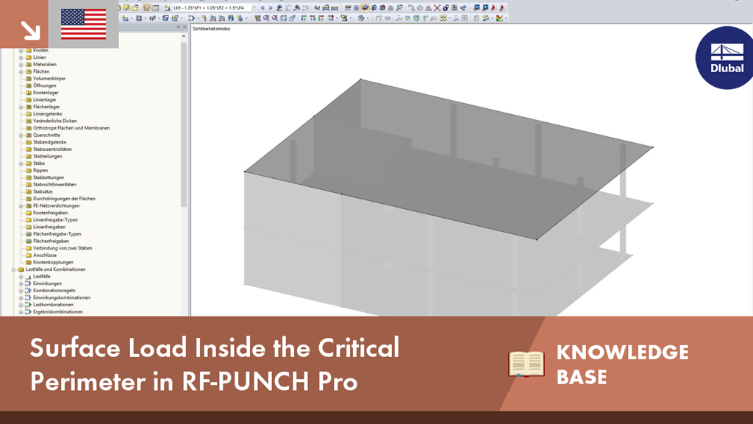Viewport: 753px width, 424px height.
Task: Click the table view icon beside highlighted navigator icon
Action: point(156,7)
